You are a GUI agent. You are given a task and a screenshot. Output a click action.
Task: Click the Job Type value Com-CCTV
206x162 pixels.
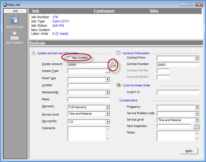[61, 21]
